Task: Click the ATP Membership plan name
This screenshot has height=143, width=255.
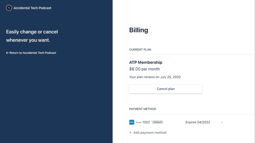Action: [146, 62]
